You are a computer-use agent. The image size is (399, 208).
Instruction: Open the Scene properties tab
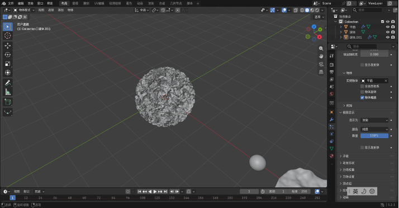coord(331,87)
